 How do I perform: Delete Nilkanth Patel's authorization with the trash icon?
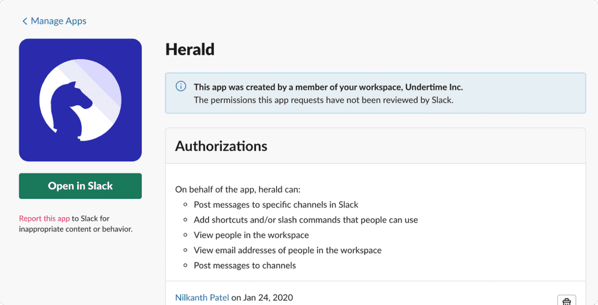coord(566,301)
